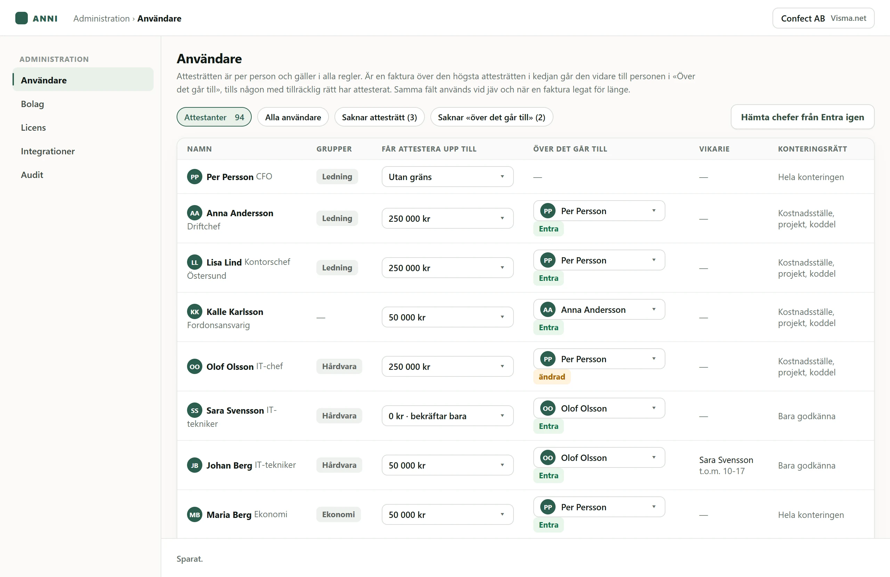Open Audit in the sidebar
The height and width of the screenshot is (577, 890).
(x=83, y=174)
